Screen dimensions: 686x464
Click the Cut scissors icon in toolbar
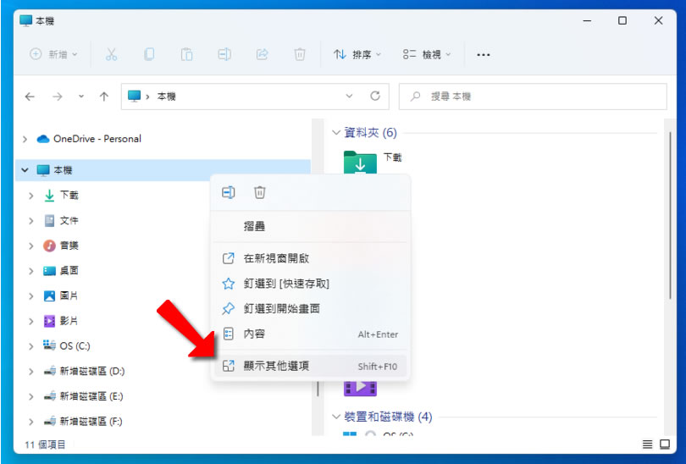(x=111, y=55)
